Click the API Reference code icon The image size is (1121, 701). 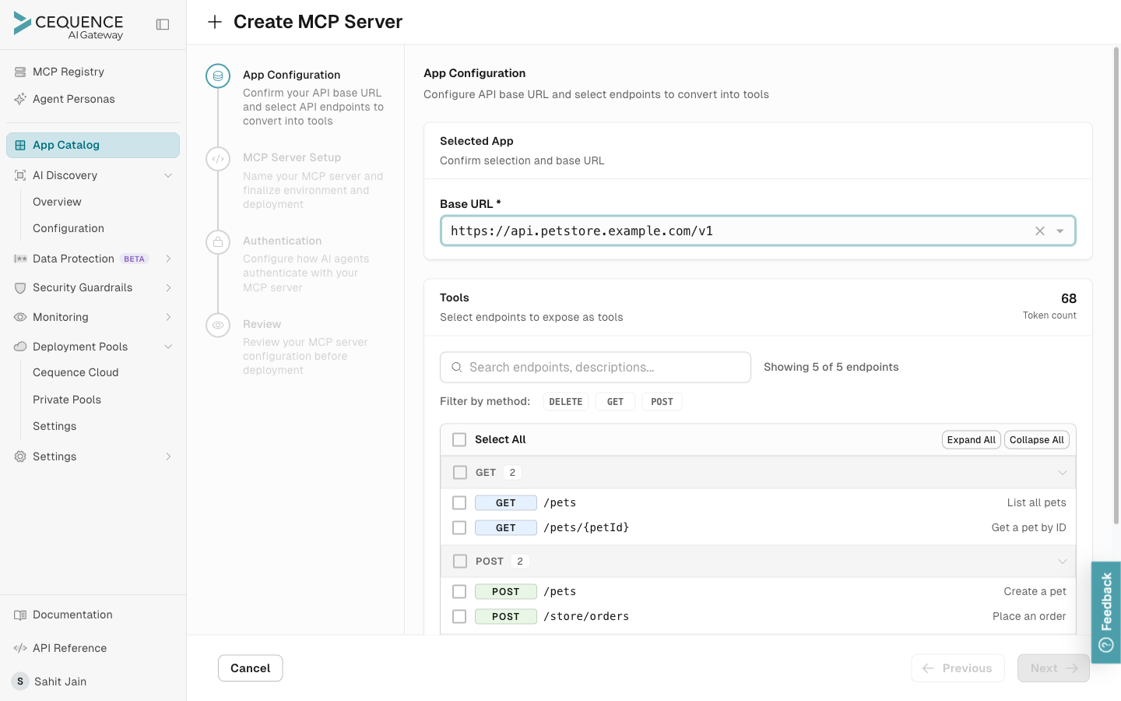pos(20,648)
